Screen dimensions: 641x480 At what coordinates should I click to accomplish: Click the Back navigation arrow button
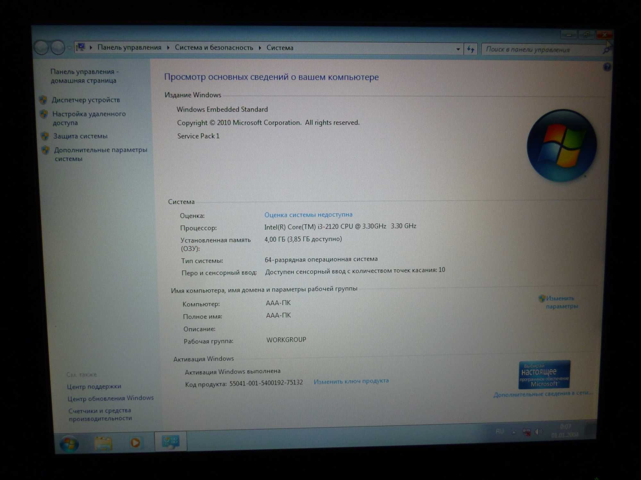[41, 48]
